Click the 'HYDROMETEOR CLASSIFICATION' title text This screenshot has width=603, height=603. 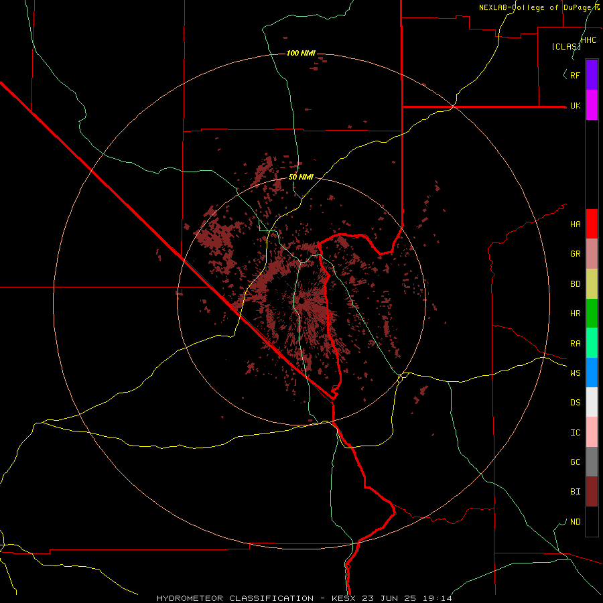[x=235, y=598]
